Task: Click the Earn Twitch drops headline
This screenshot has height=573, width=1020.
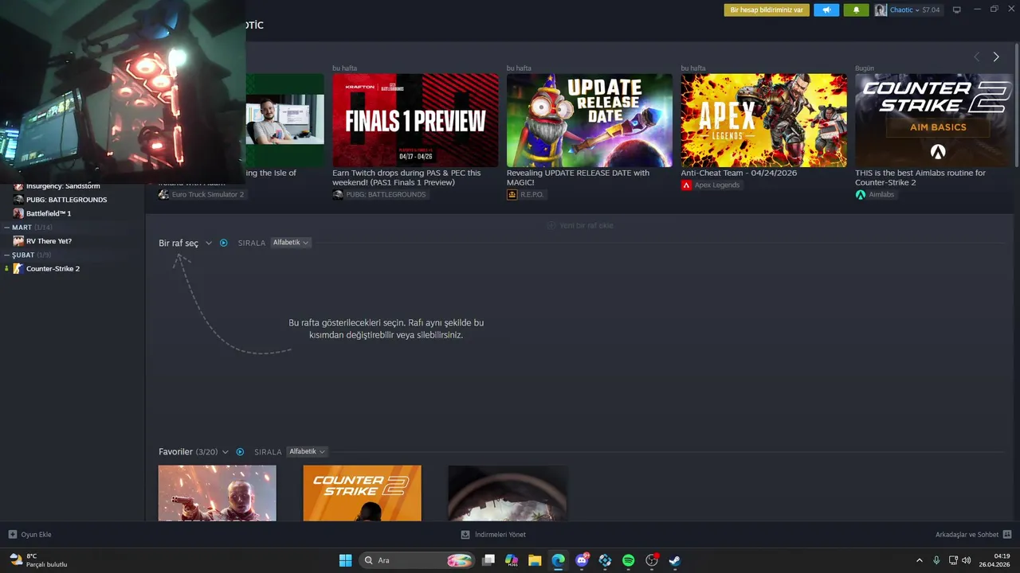Action: 406,177
